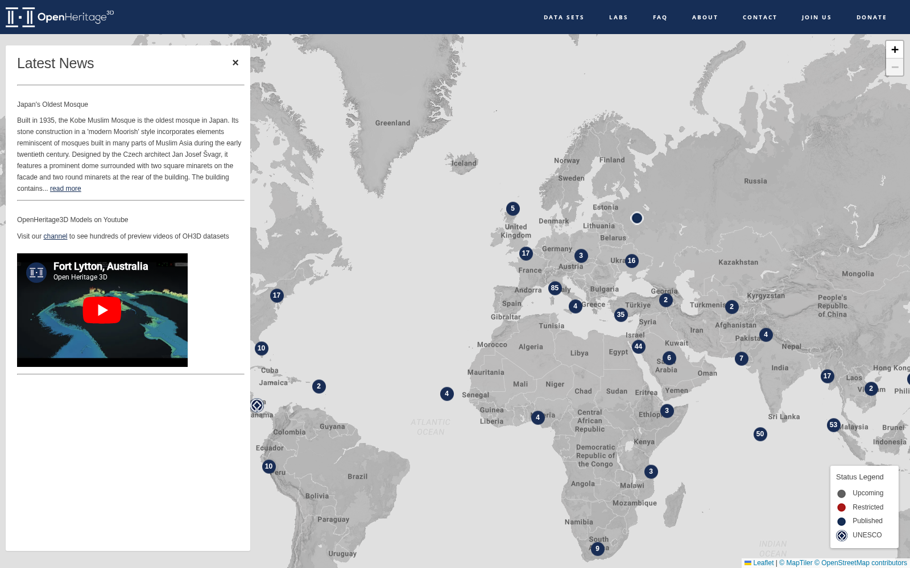Select the cluster of 6 over Saudi Arabia

[669, 358]
